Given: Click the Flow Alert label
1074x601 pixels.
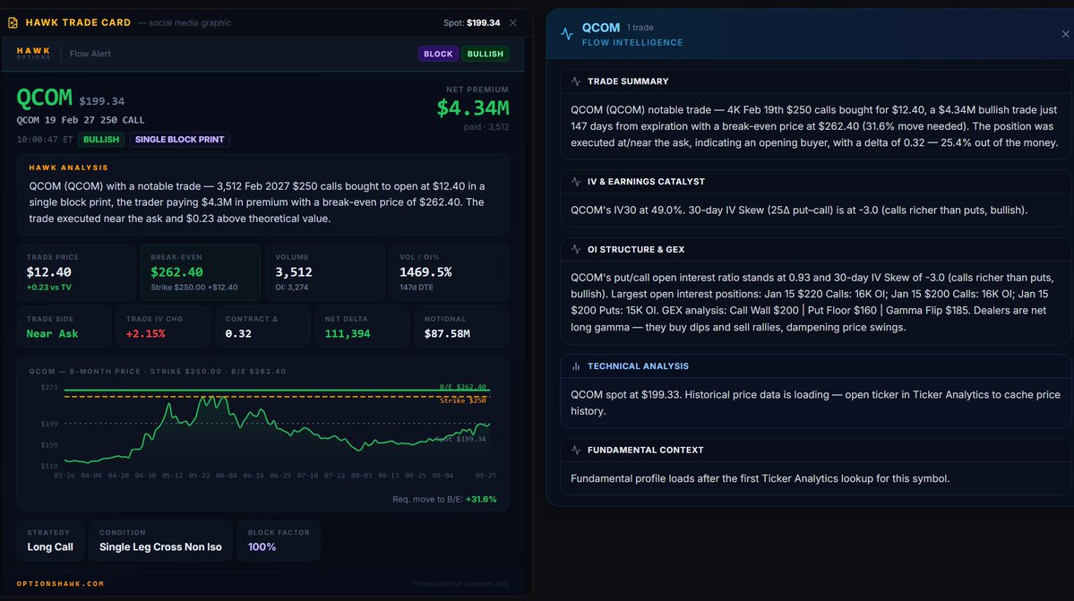Looking at the screenshot, I should point(90,54).
